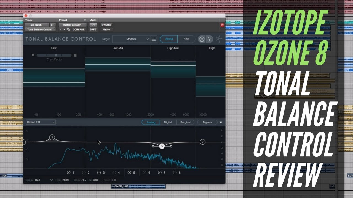Screen dimensions: 353x198
Task: Open the MIX BUSS track selector
Action: point(37,25)
